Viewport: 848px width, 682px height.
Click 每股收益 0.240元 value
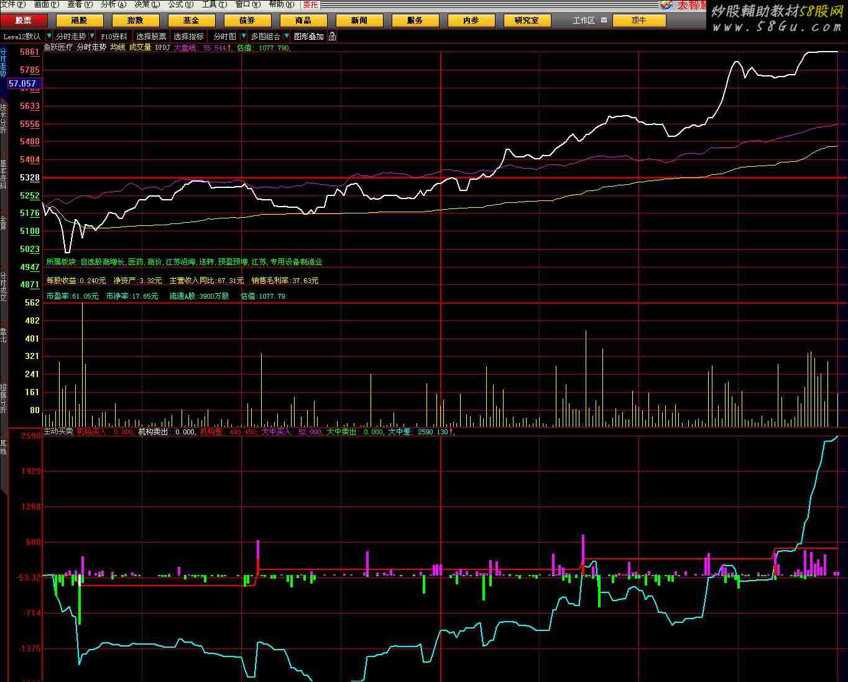76,281
